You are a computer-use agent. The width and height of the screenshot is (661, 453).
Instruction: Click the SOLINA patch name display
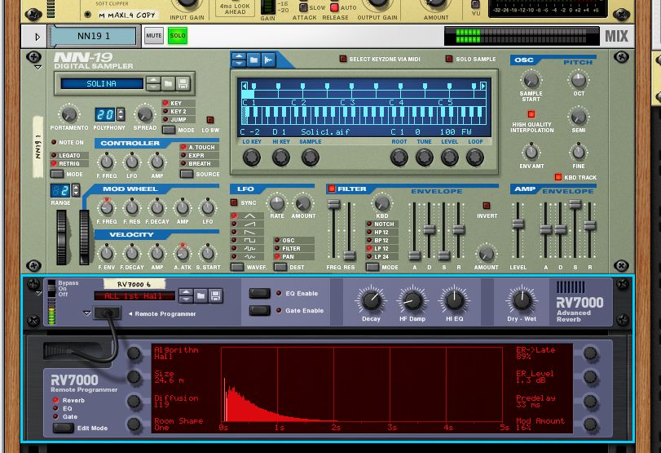[x=102, y=83]
